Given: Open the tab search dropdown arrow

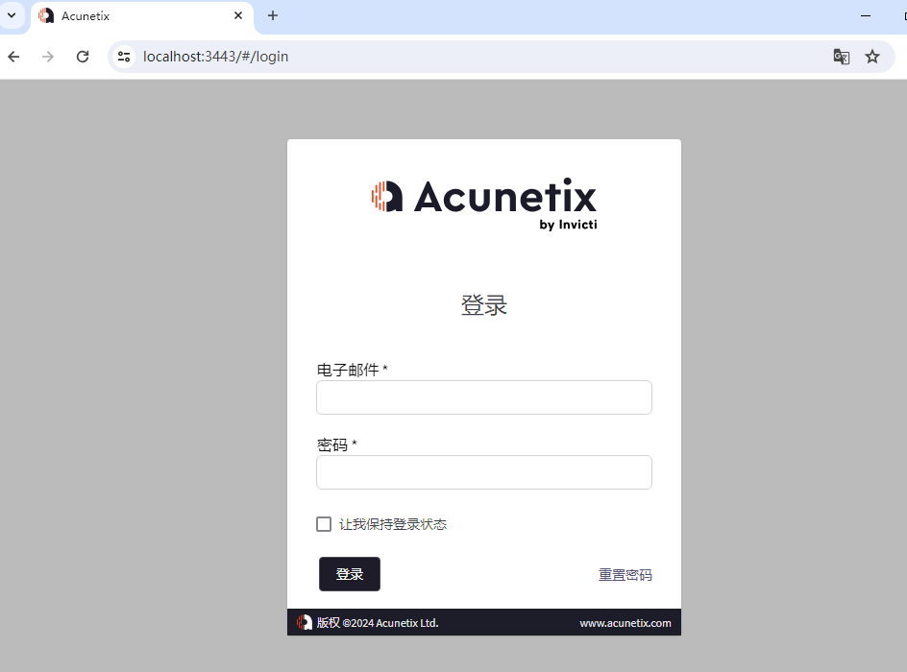Looking at the screenshot, I should (12, 15).
